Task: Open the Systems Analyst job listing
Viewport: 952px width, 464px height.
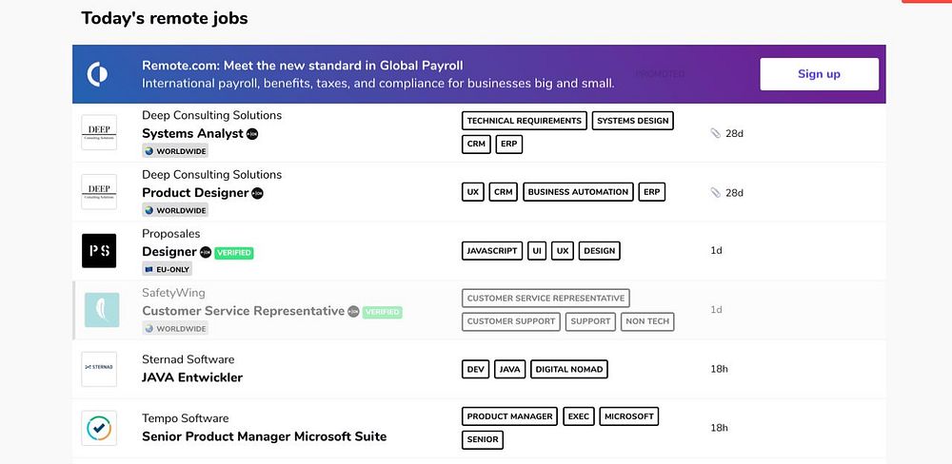Action: click(x=192, y=134)
